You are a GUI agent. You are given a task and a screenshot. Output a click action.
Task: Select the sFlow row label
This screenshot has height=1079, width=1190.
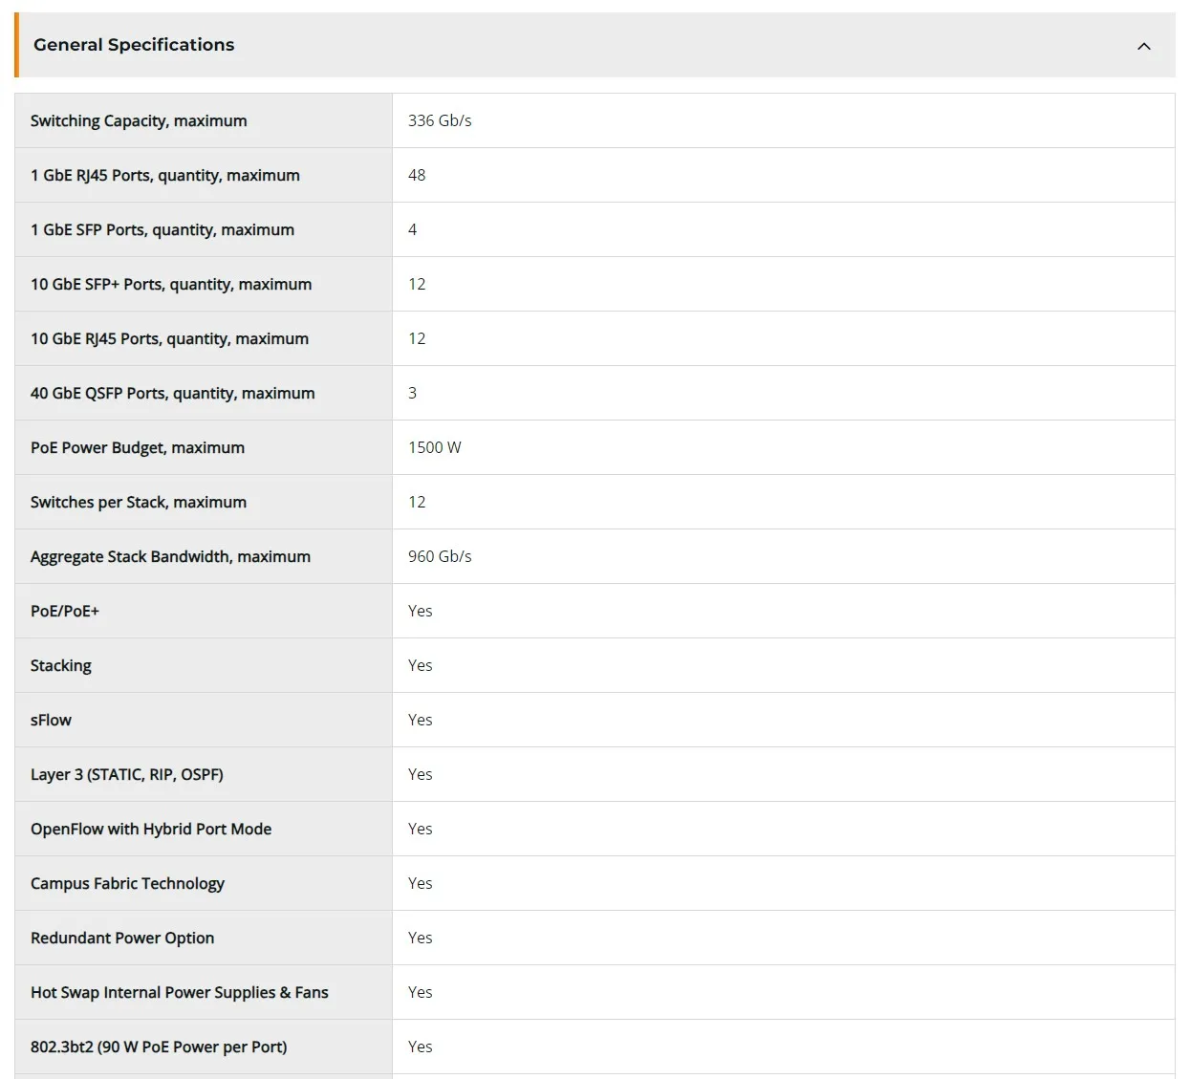point(51,720)
